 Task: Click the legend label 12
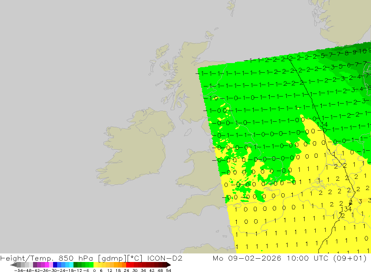pos(109,271)
